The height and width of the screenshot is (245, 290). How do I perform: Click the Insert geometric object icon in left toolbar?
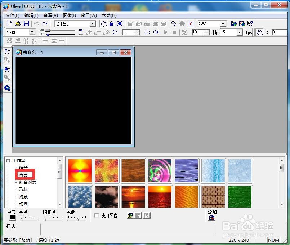[7, 88]
